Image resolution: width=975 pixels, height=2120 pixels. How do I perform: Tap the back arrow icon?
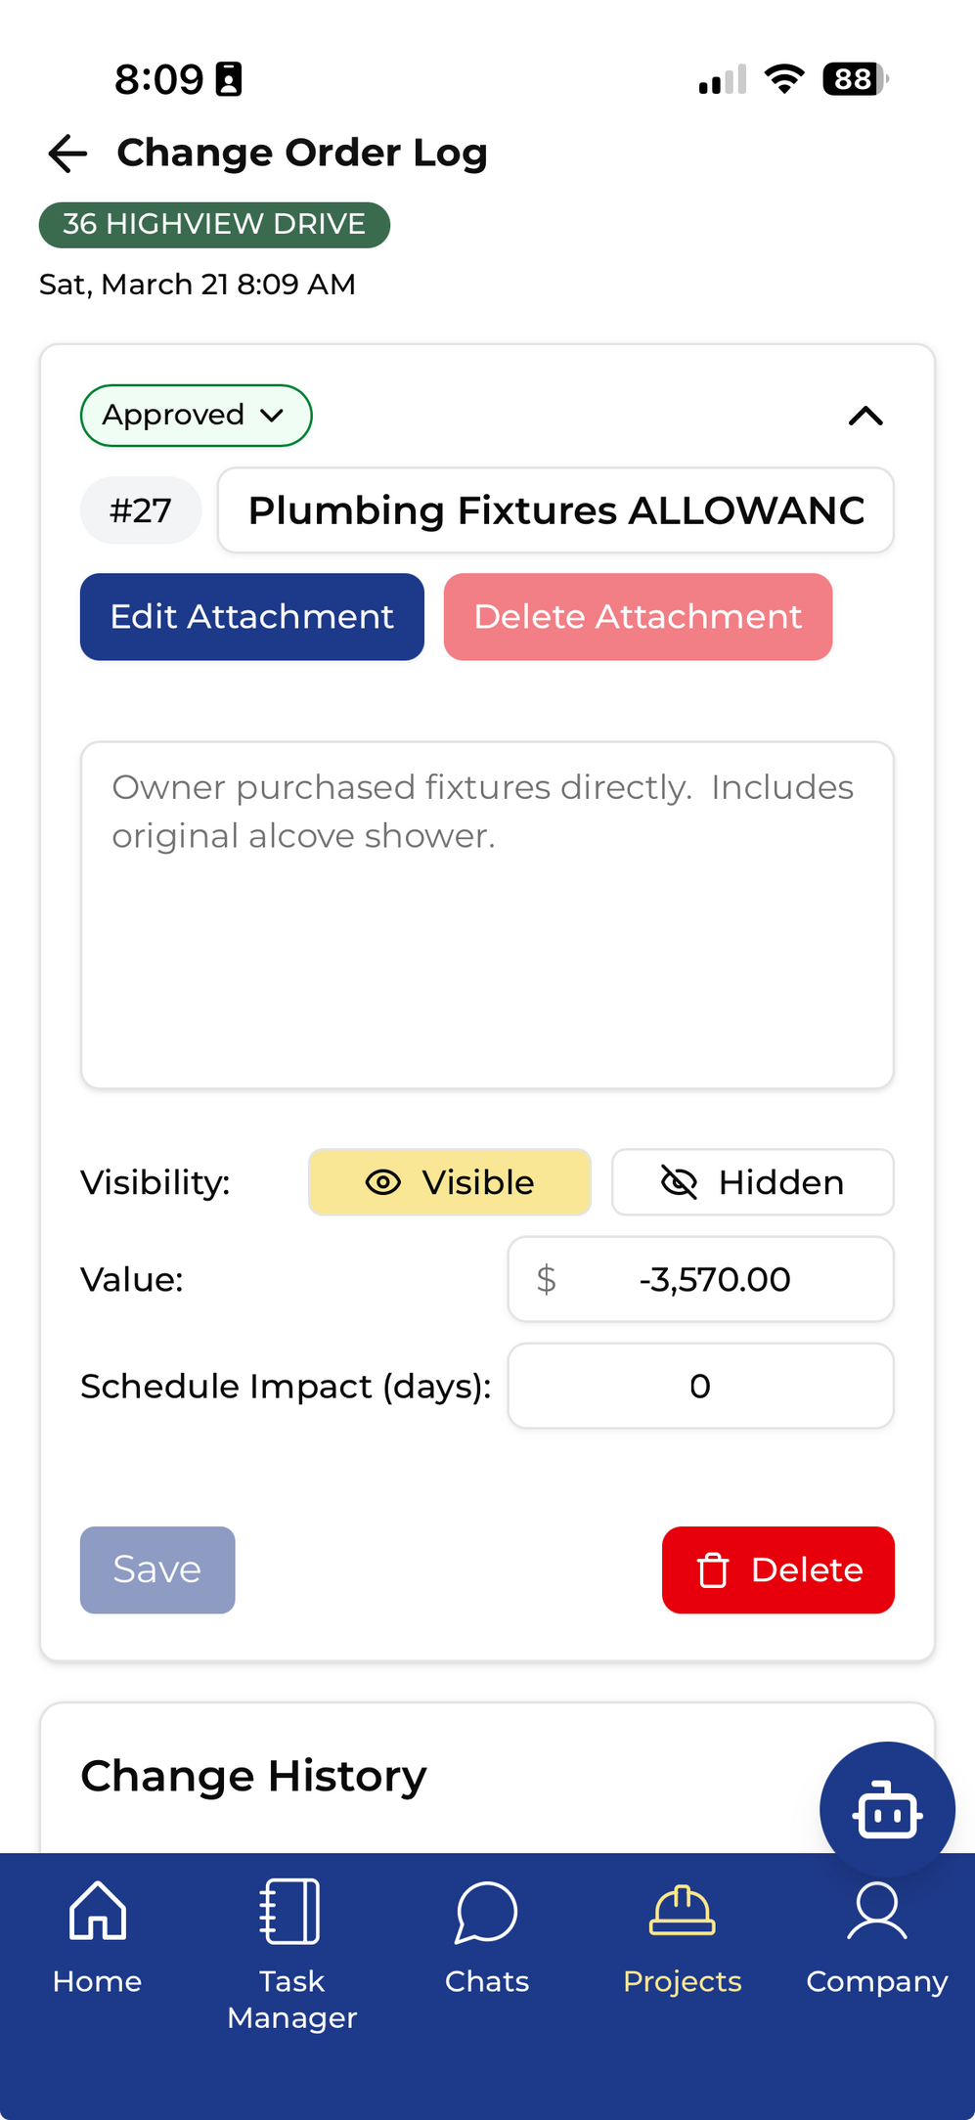(x=67, y=154)
